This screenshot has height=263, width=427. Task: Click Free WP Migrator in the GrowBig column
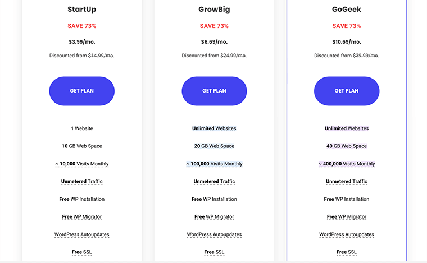[214, 217]
